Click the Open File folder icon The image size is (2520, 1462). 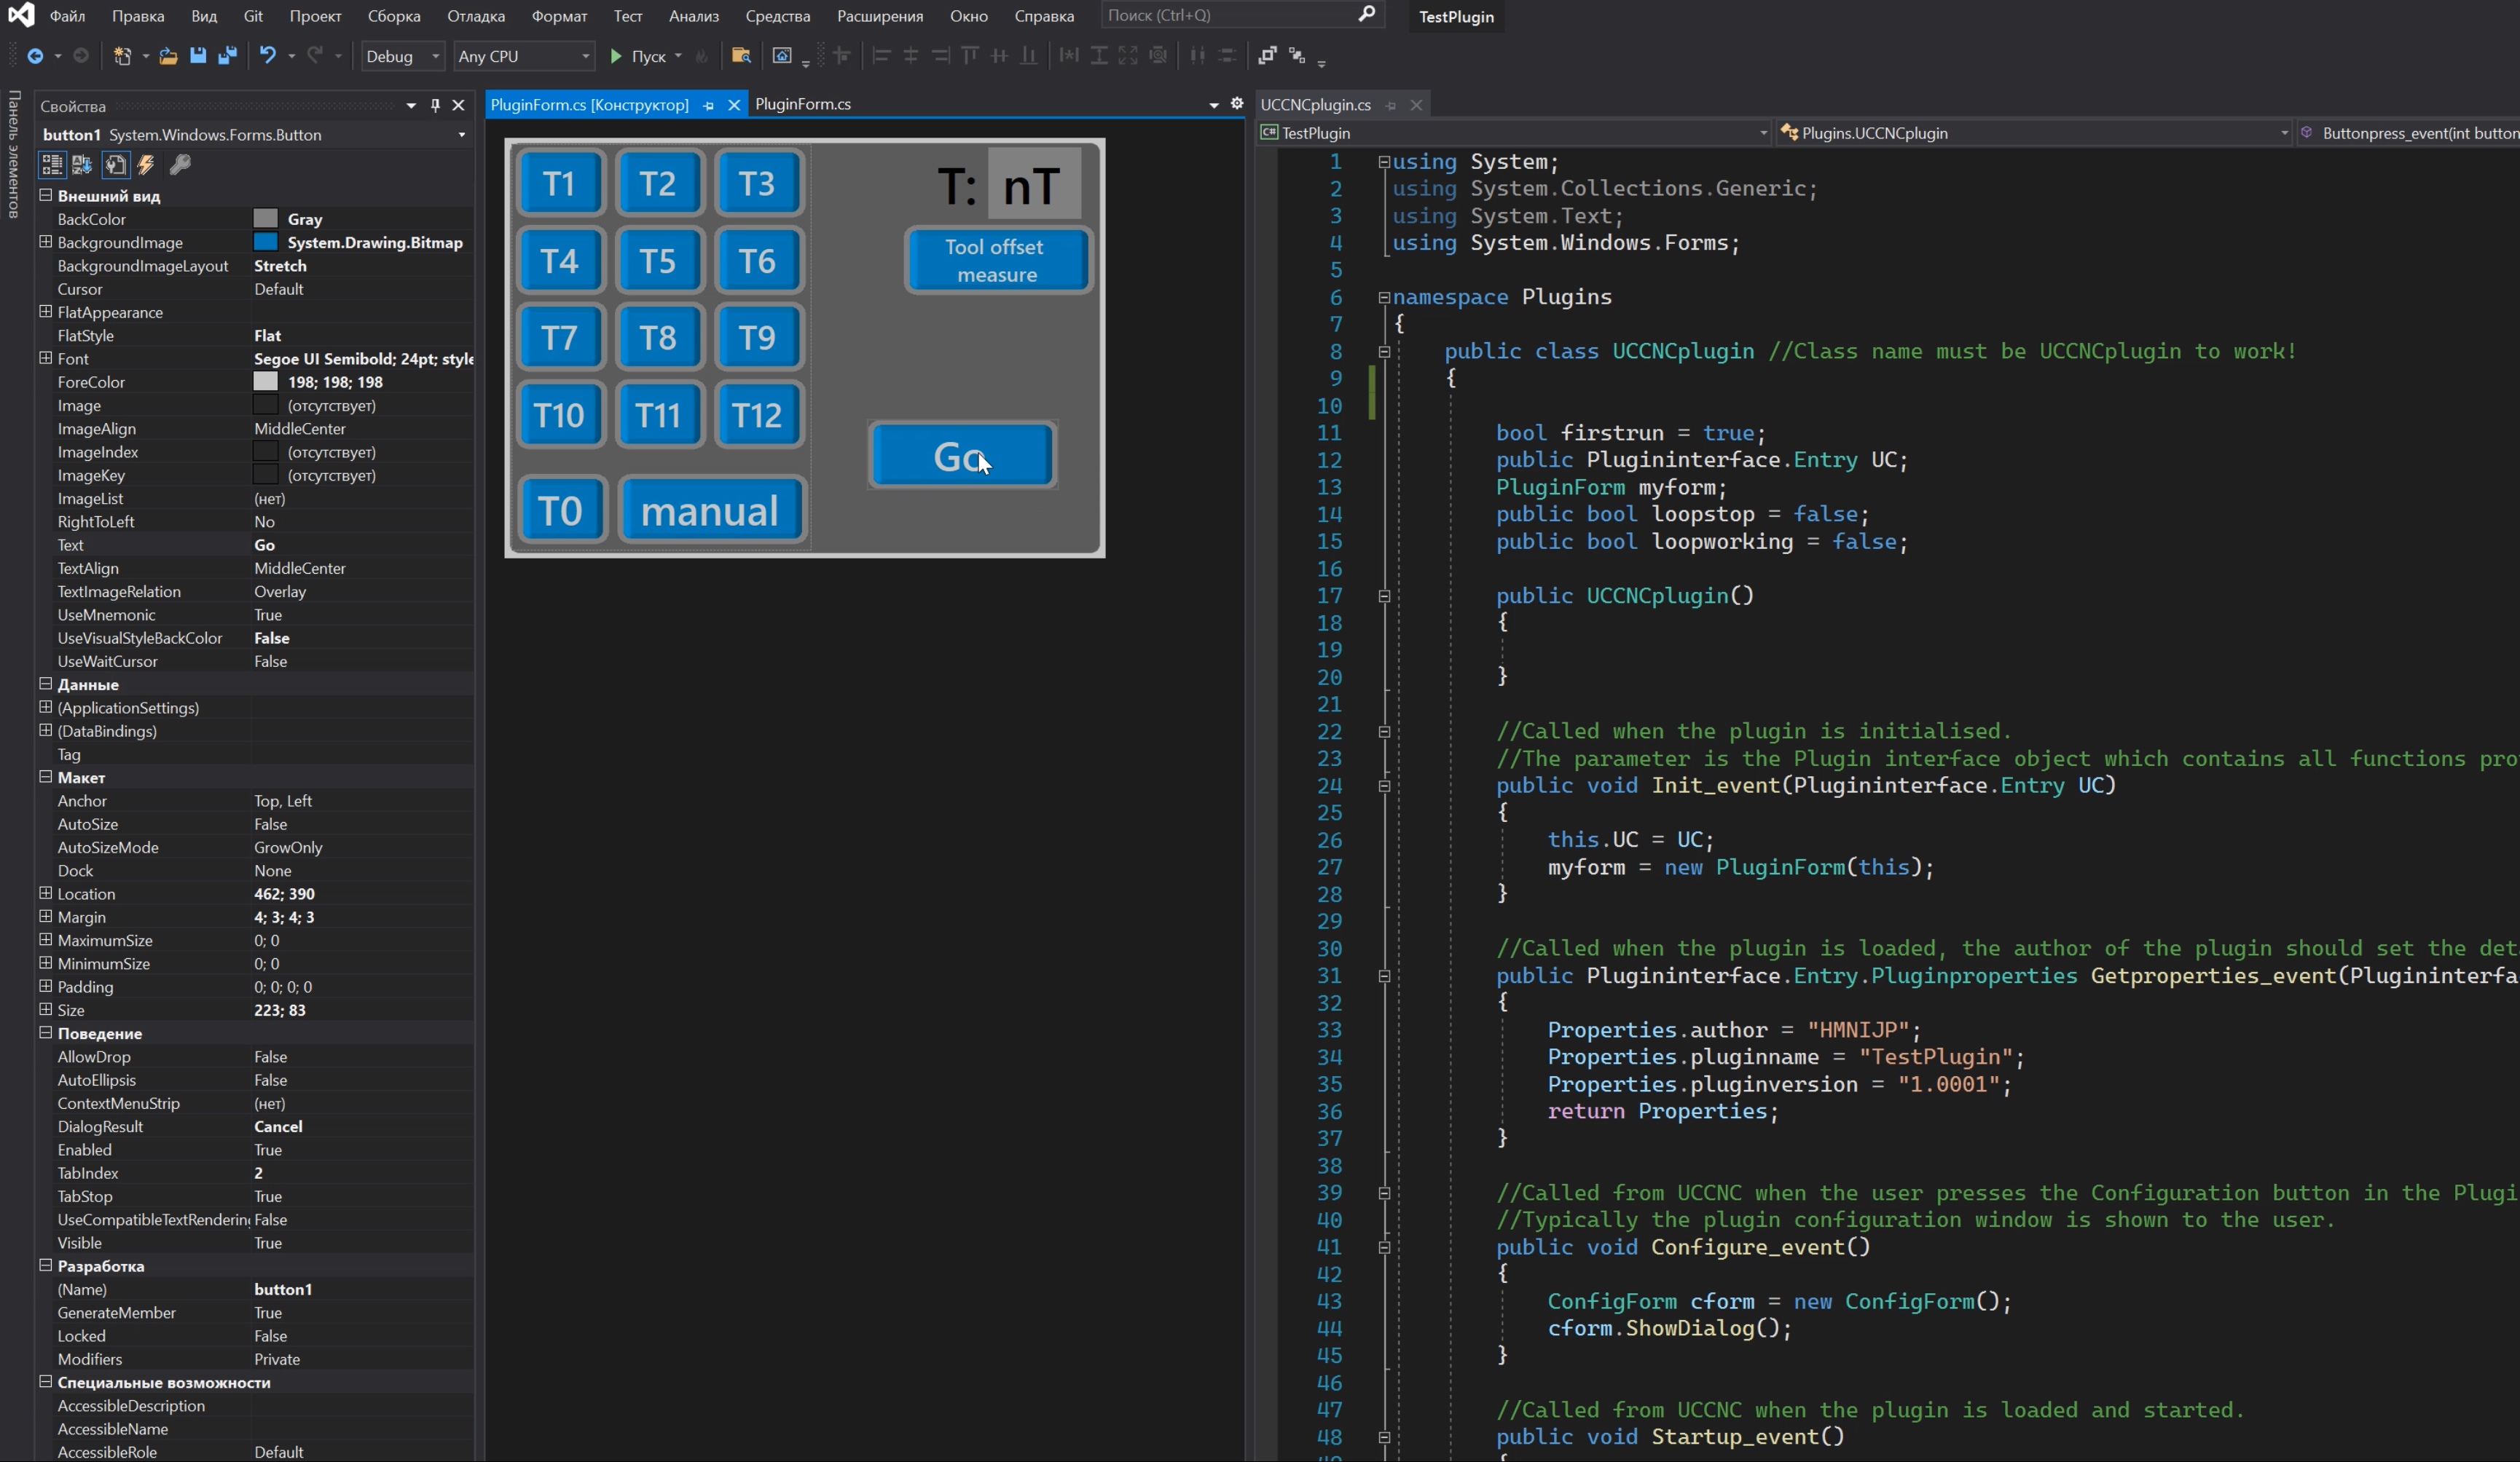(168, 56)
